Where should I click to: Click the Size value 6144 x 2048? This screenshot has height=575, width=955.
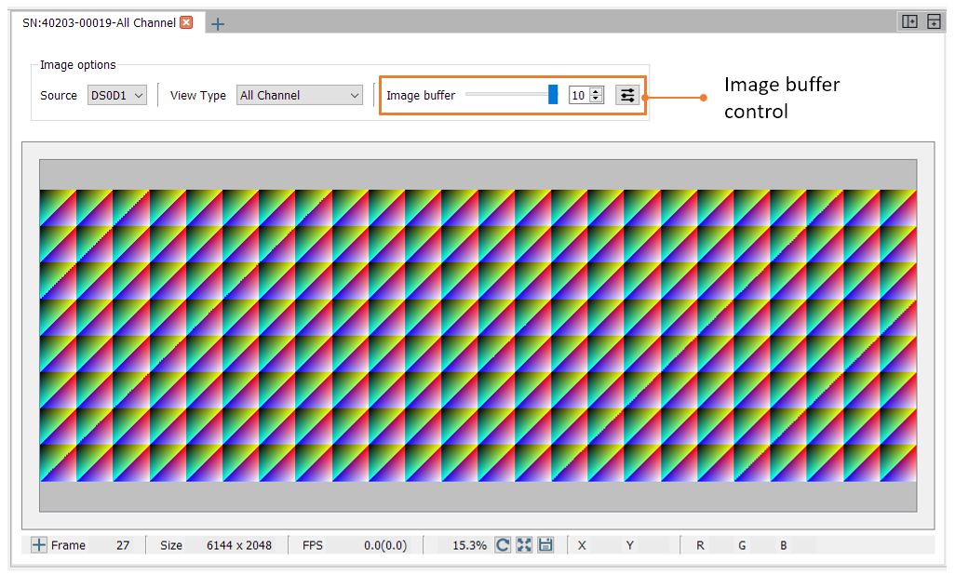point(238,545)
